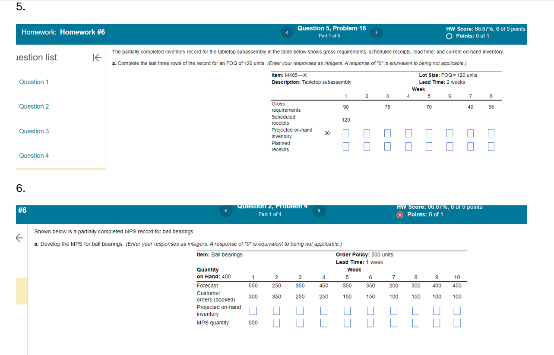The image size is (554, 355).
Task: Click previous arrow in Question 2 header
Action: click(x=225, y=210)
